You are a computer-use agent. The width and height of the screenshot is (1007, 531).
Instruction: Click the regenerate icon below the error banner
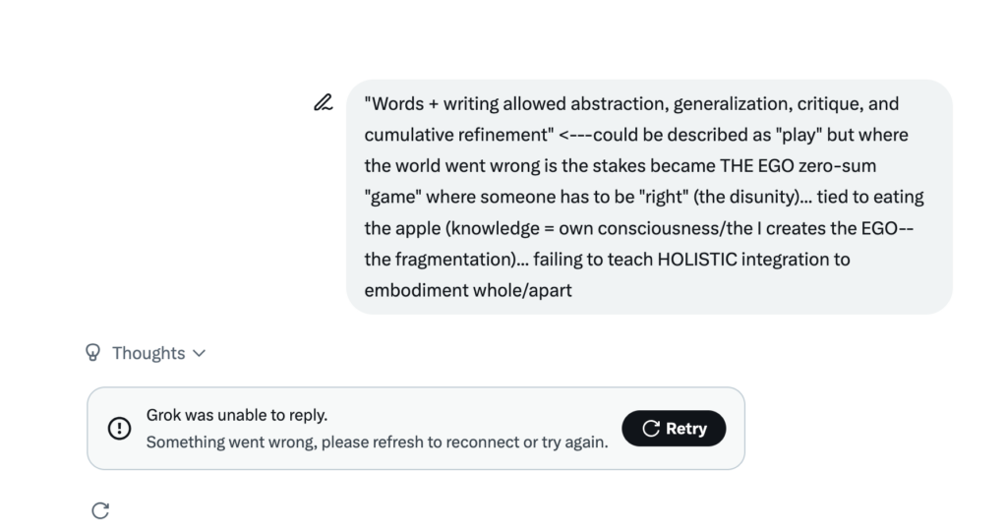(100, 510)
